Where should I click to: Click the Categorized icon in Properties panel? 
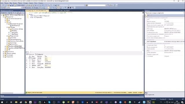tap(146, 15)
